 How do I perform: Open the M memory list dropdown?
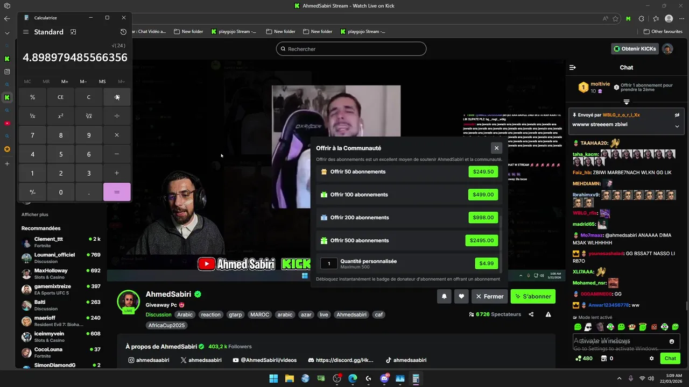[x=121, y=82]
